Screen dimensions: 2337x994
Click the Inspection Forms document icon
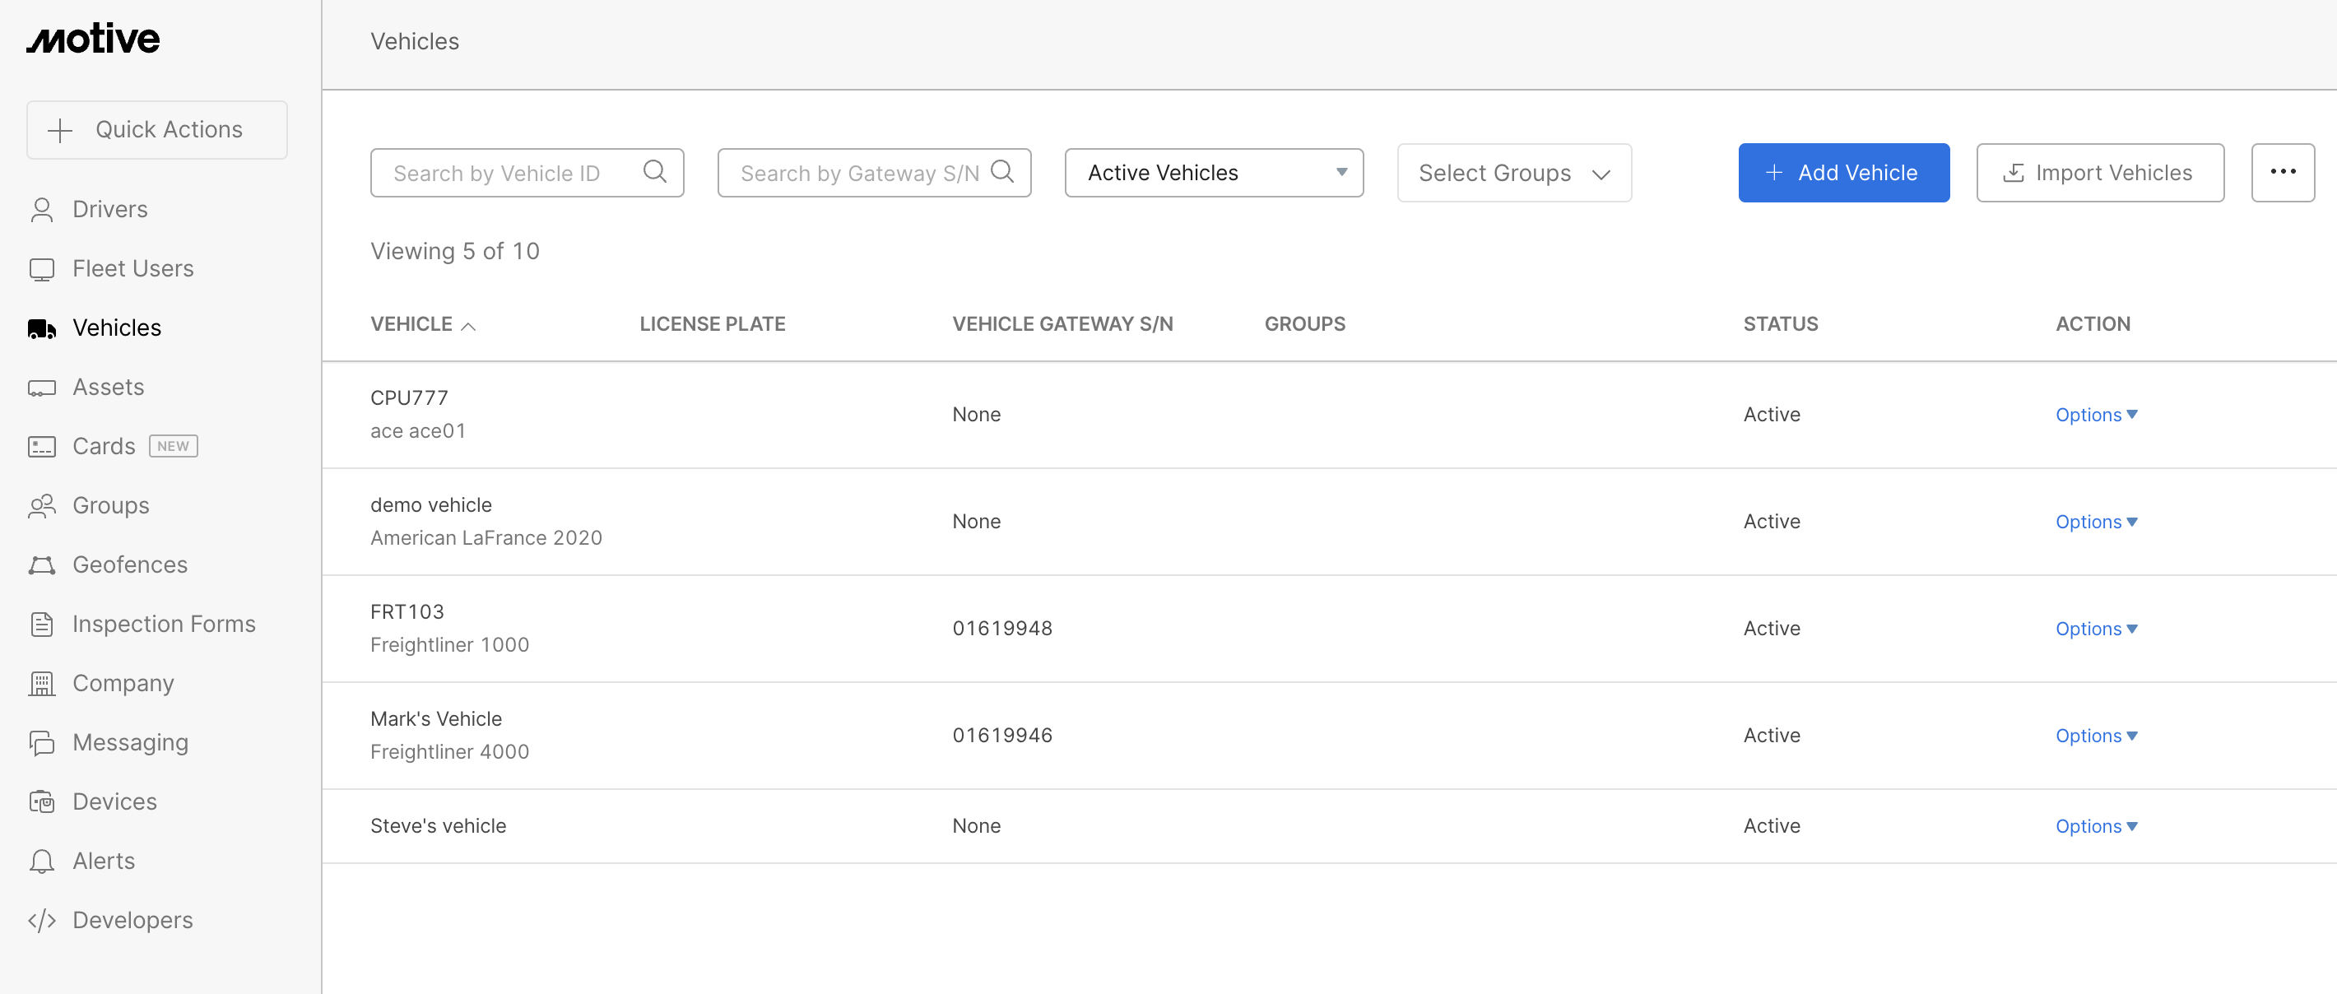pos(42,624)
